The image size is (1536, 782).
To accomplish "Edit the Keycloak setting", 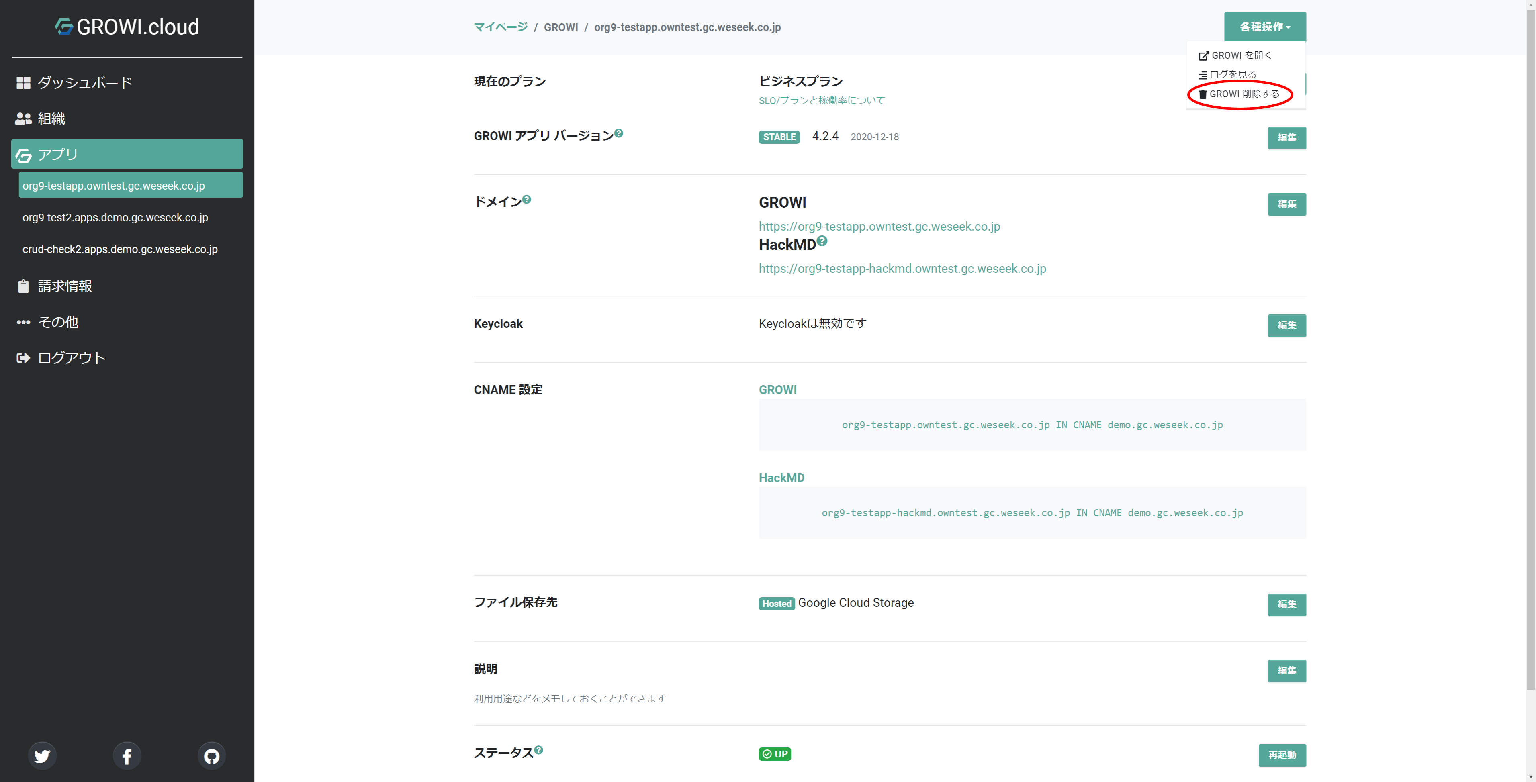I will click(1287, 325).
